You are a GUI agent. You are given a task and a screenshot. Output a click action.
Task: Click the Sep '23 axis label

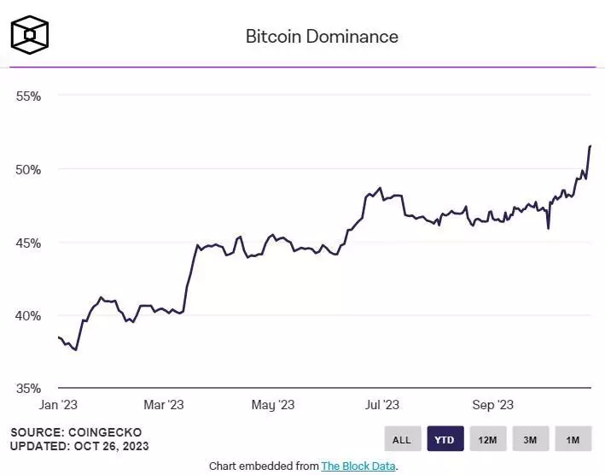pos(492,405)
